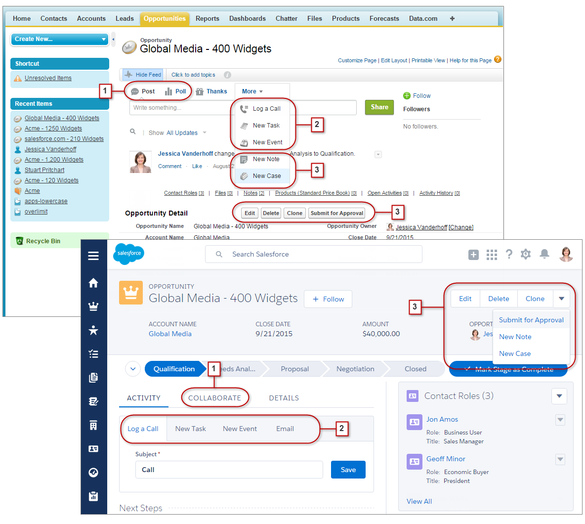Select the Negotiation stage in the path

[355, 369]
